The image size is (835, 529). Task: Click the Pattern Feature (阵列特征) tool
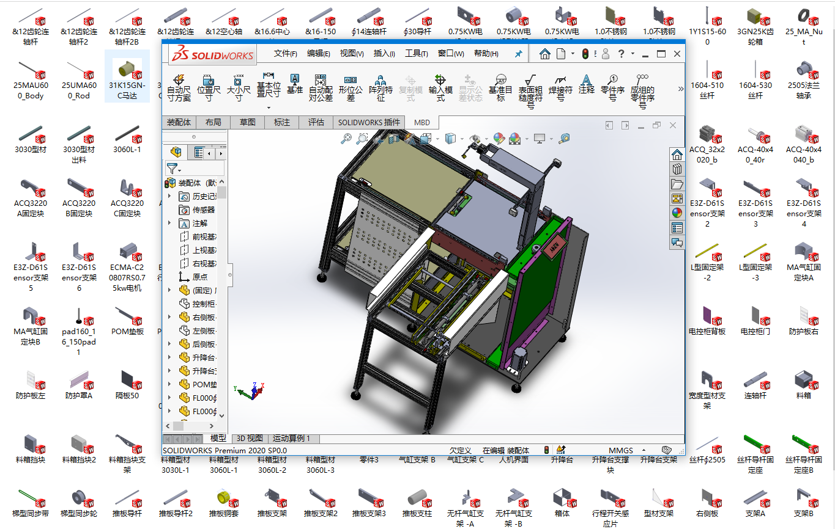pos(380,87)
